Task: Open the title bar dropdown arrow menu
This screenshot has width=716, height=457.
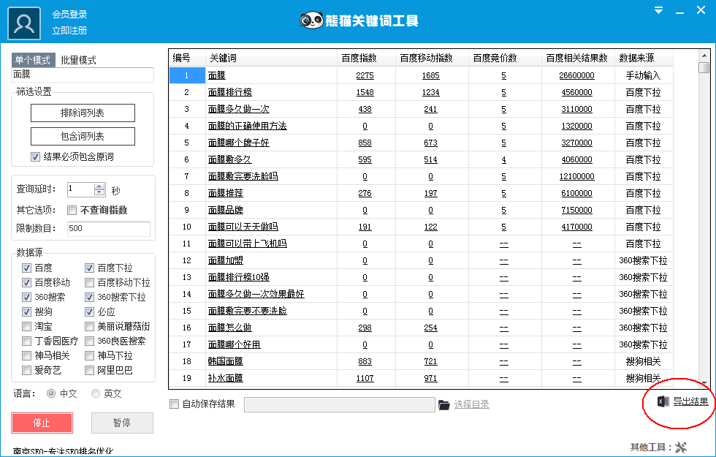Action: pos(658,10)
